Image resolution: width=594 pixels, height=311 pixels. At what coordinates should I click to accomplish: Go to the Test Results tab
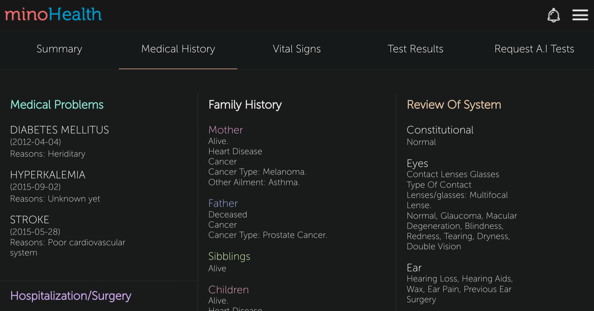(x=415, y=49)
